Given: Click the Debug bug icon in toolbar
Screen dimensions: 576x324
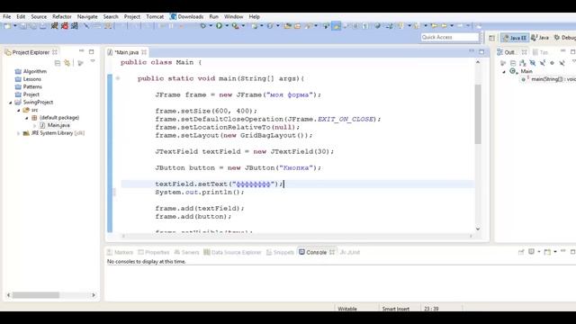Looking at the screenshot, I should pos(202,26).
